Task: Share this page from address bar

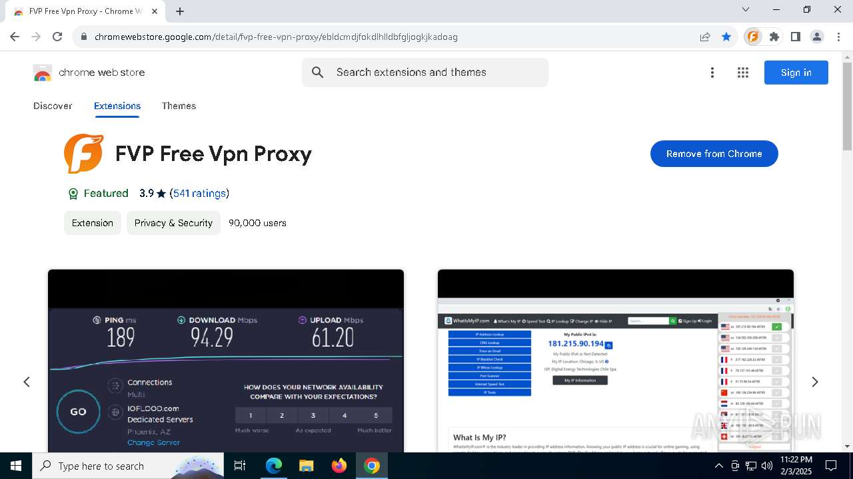Action: 705,37
